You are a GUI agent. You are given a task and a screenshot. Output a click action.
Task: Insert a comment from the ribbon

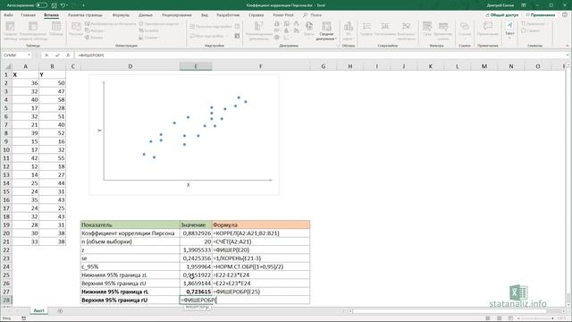tap(488, 30)
